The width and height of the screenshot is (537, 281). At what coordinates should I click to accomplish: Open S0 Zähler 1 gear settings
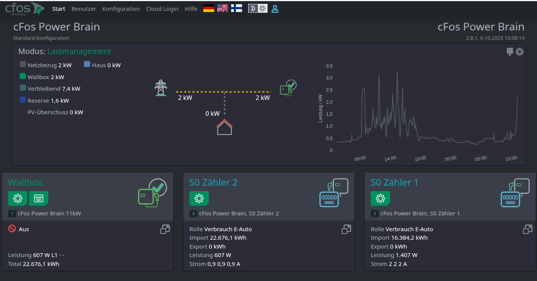coord(380,198)
